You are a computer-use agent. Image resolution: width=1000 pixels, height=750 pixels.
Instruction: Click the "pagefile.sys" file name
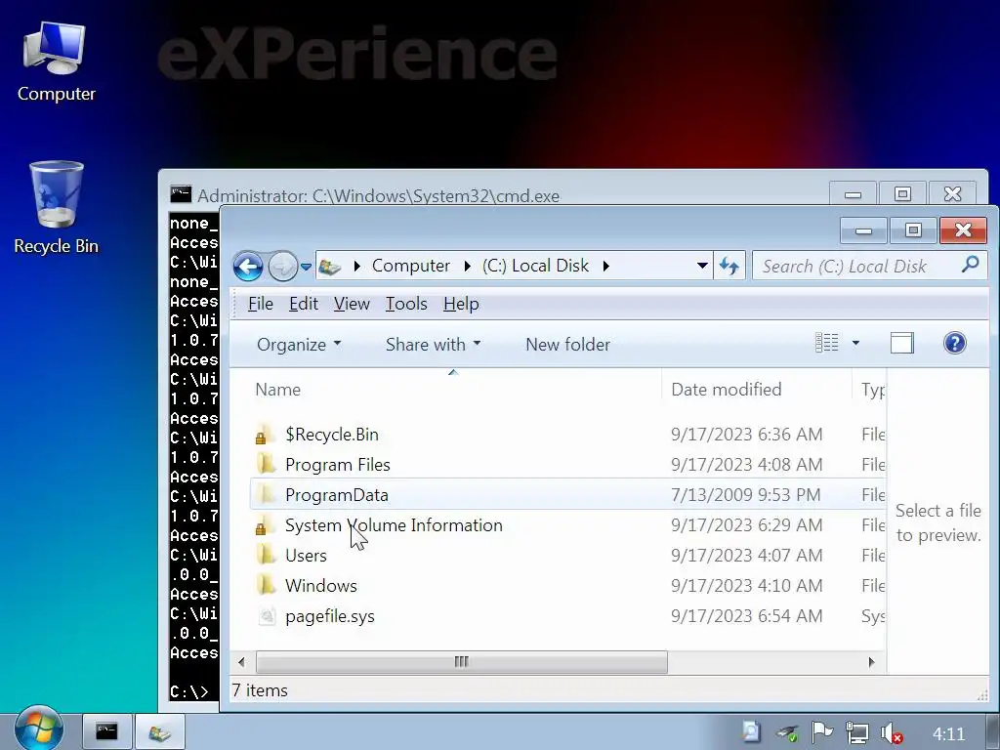330,616
